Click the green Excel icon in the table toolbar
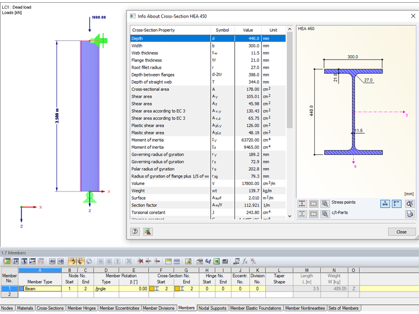The image size is (419, 314). [x=217, y=261]
